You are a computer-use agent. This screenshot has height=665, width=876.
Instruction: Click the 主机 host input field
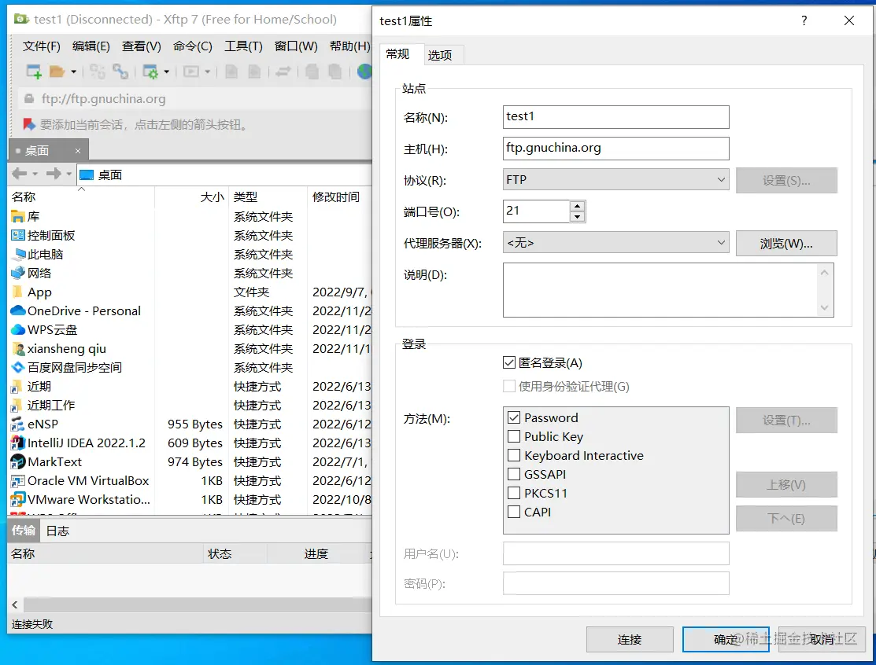615,149
